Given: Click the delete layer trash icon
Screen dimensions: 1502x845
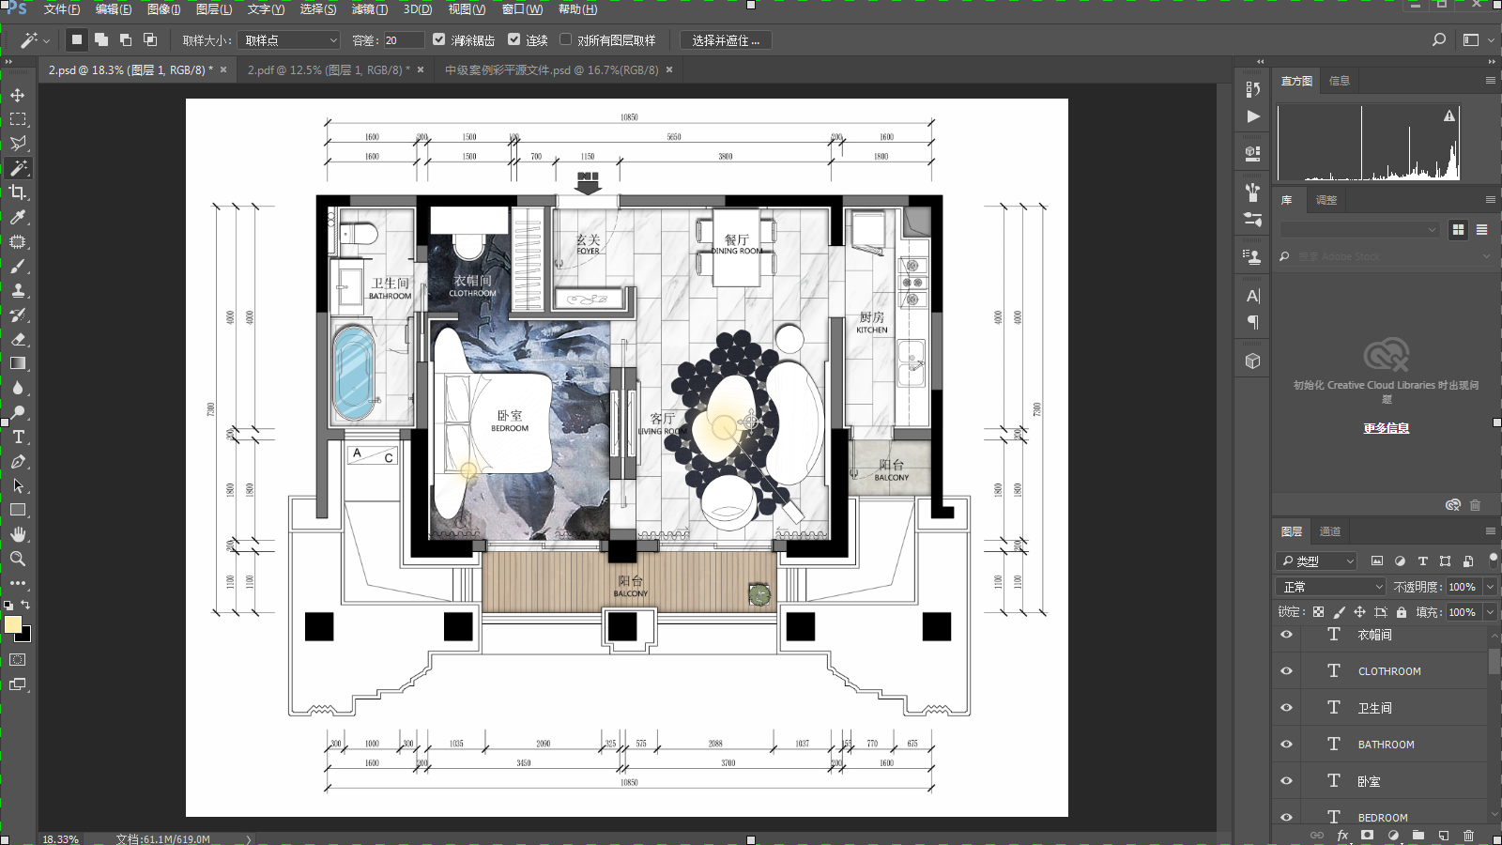Looking at the screenshot, I should tap(1468, 835).
